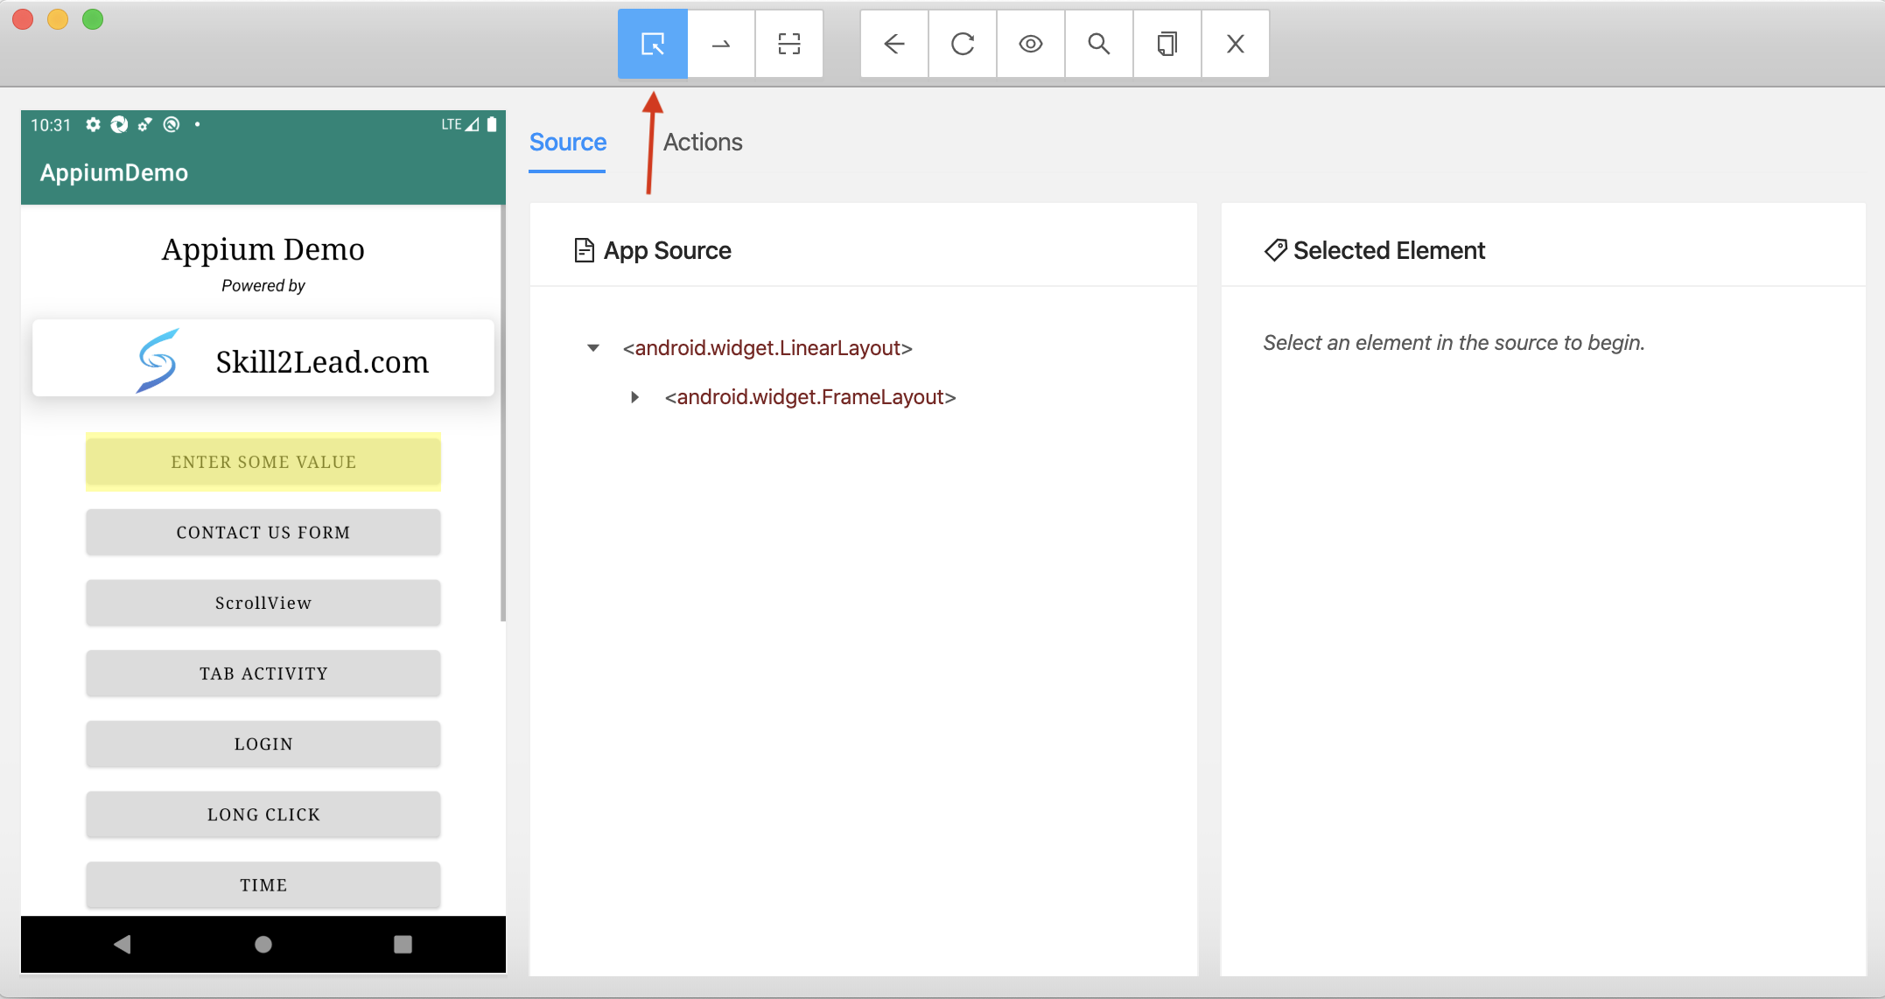
Task: Click the device screen scrollbar
Action: tap(503, 411)
